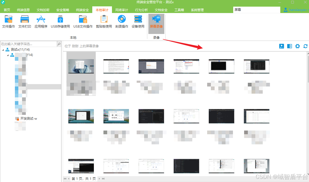The image size is (309, 182).
Task: Open the black terminal window recording, first row
Action: 222,66
